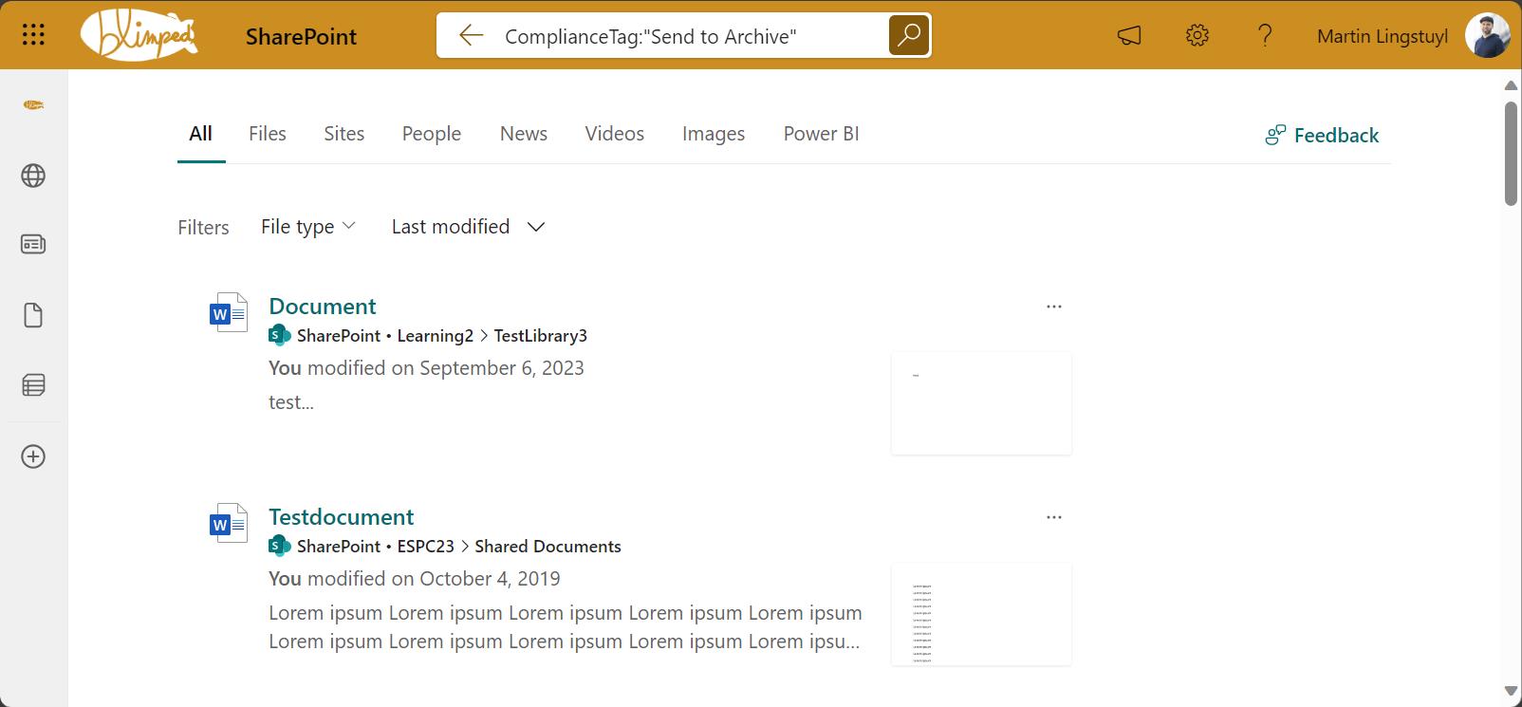Viewport: 1522px width, 707px height.
Task: Switch to the Power BI tab
Action: 821,134
